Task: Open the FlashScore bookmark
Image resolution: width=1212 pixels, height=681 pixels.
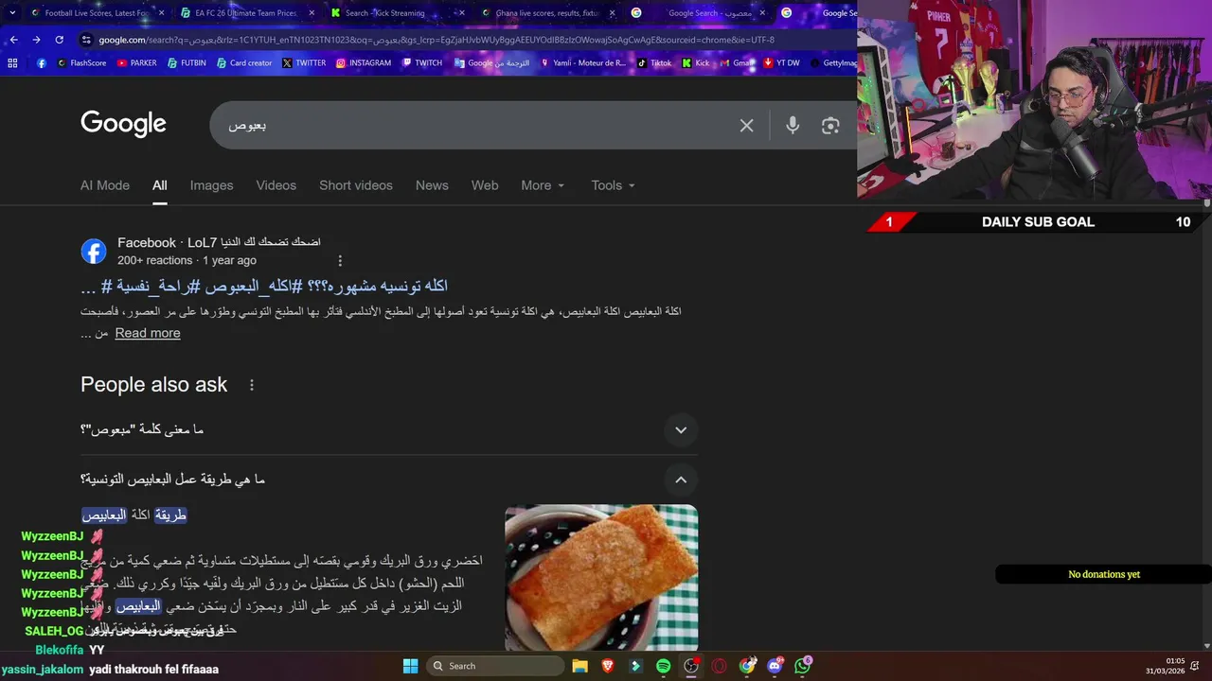Action: [x=81, y=63]
